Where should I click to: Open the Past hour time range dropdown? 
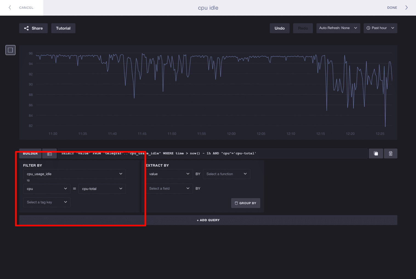click(380, 28)
